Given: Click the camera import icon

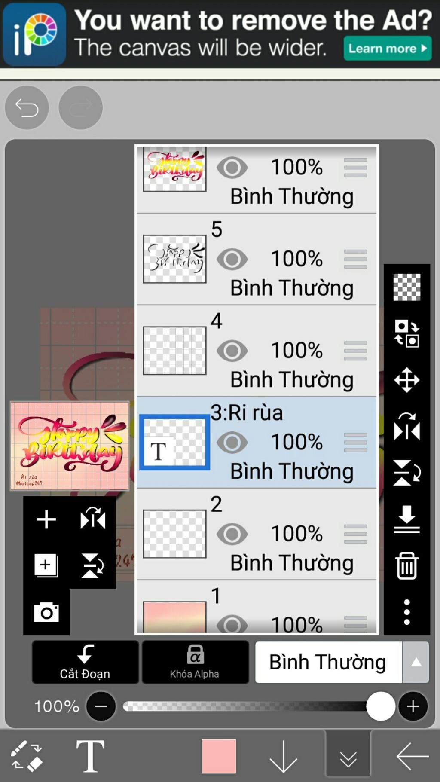Looking at the screenshot, I should pos(46,612).
